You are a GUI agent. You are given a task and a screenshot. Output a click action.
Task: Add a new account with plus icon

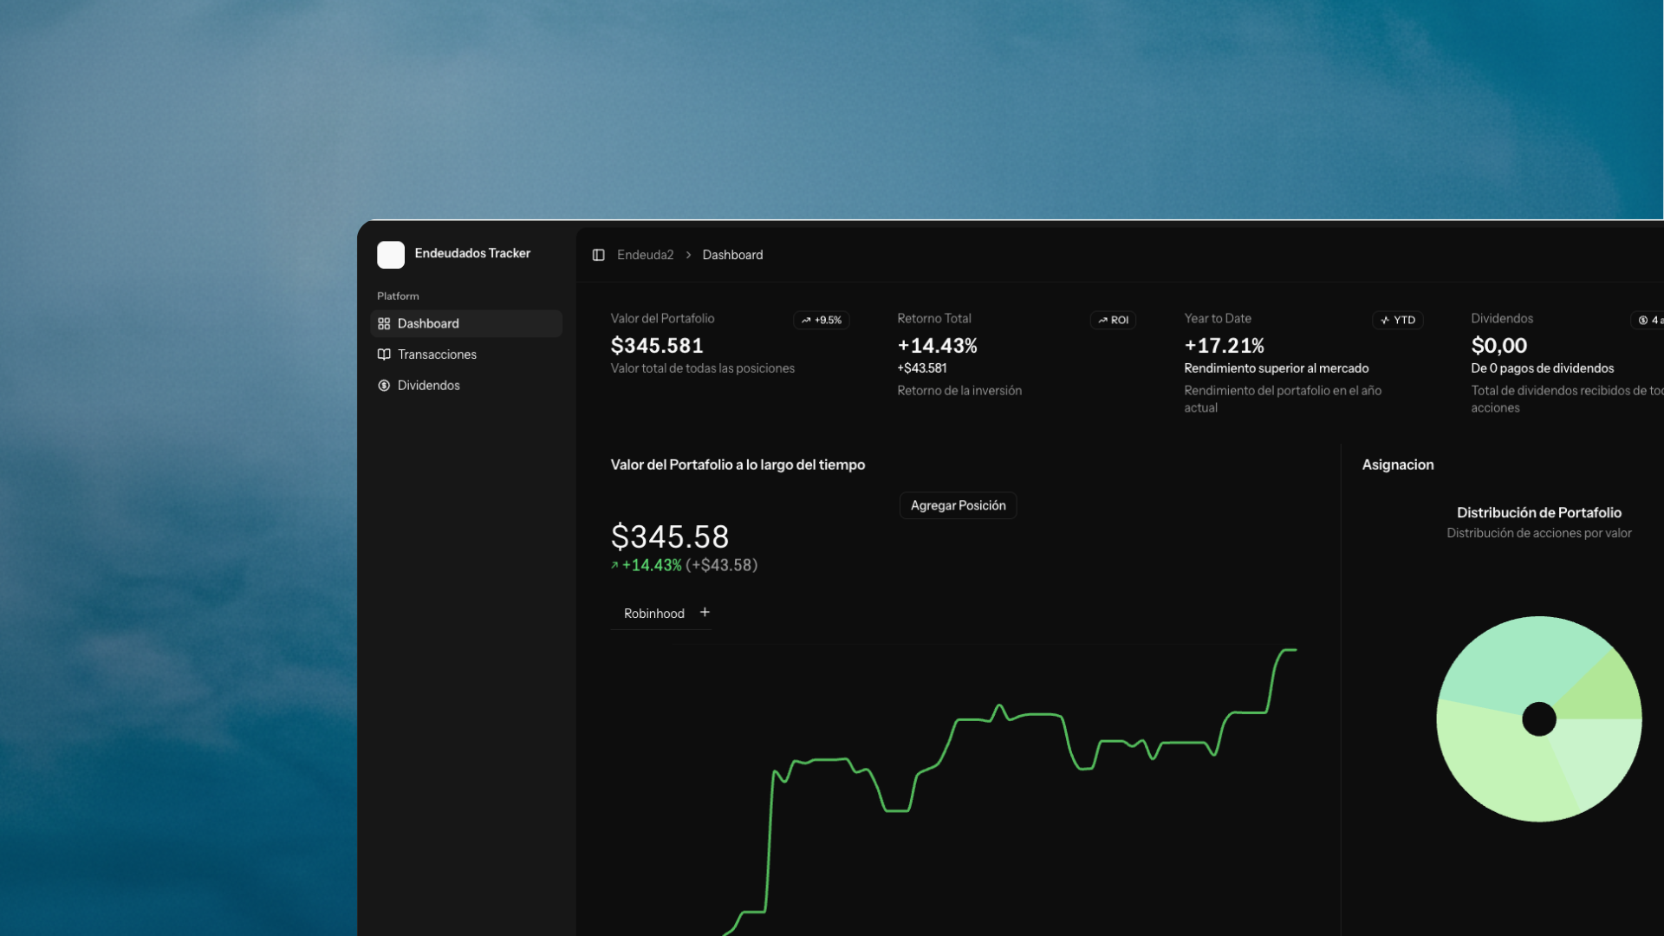coord(705,612)
